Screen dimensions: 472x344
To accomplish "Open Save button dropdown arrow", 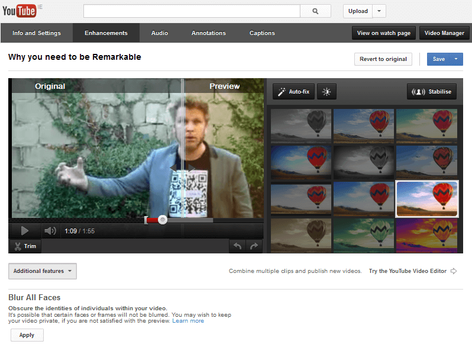I will pyautogui.click(x=456, y=59).
